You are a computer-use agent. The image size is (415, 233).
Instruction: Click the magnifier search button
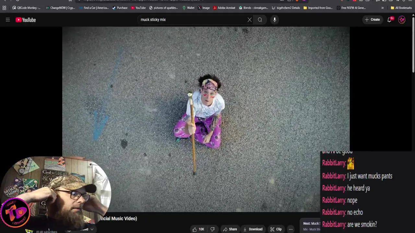(260, 20)
